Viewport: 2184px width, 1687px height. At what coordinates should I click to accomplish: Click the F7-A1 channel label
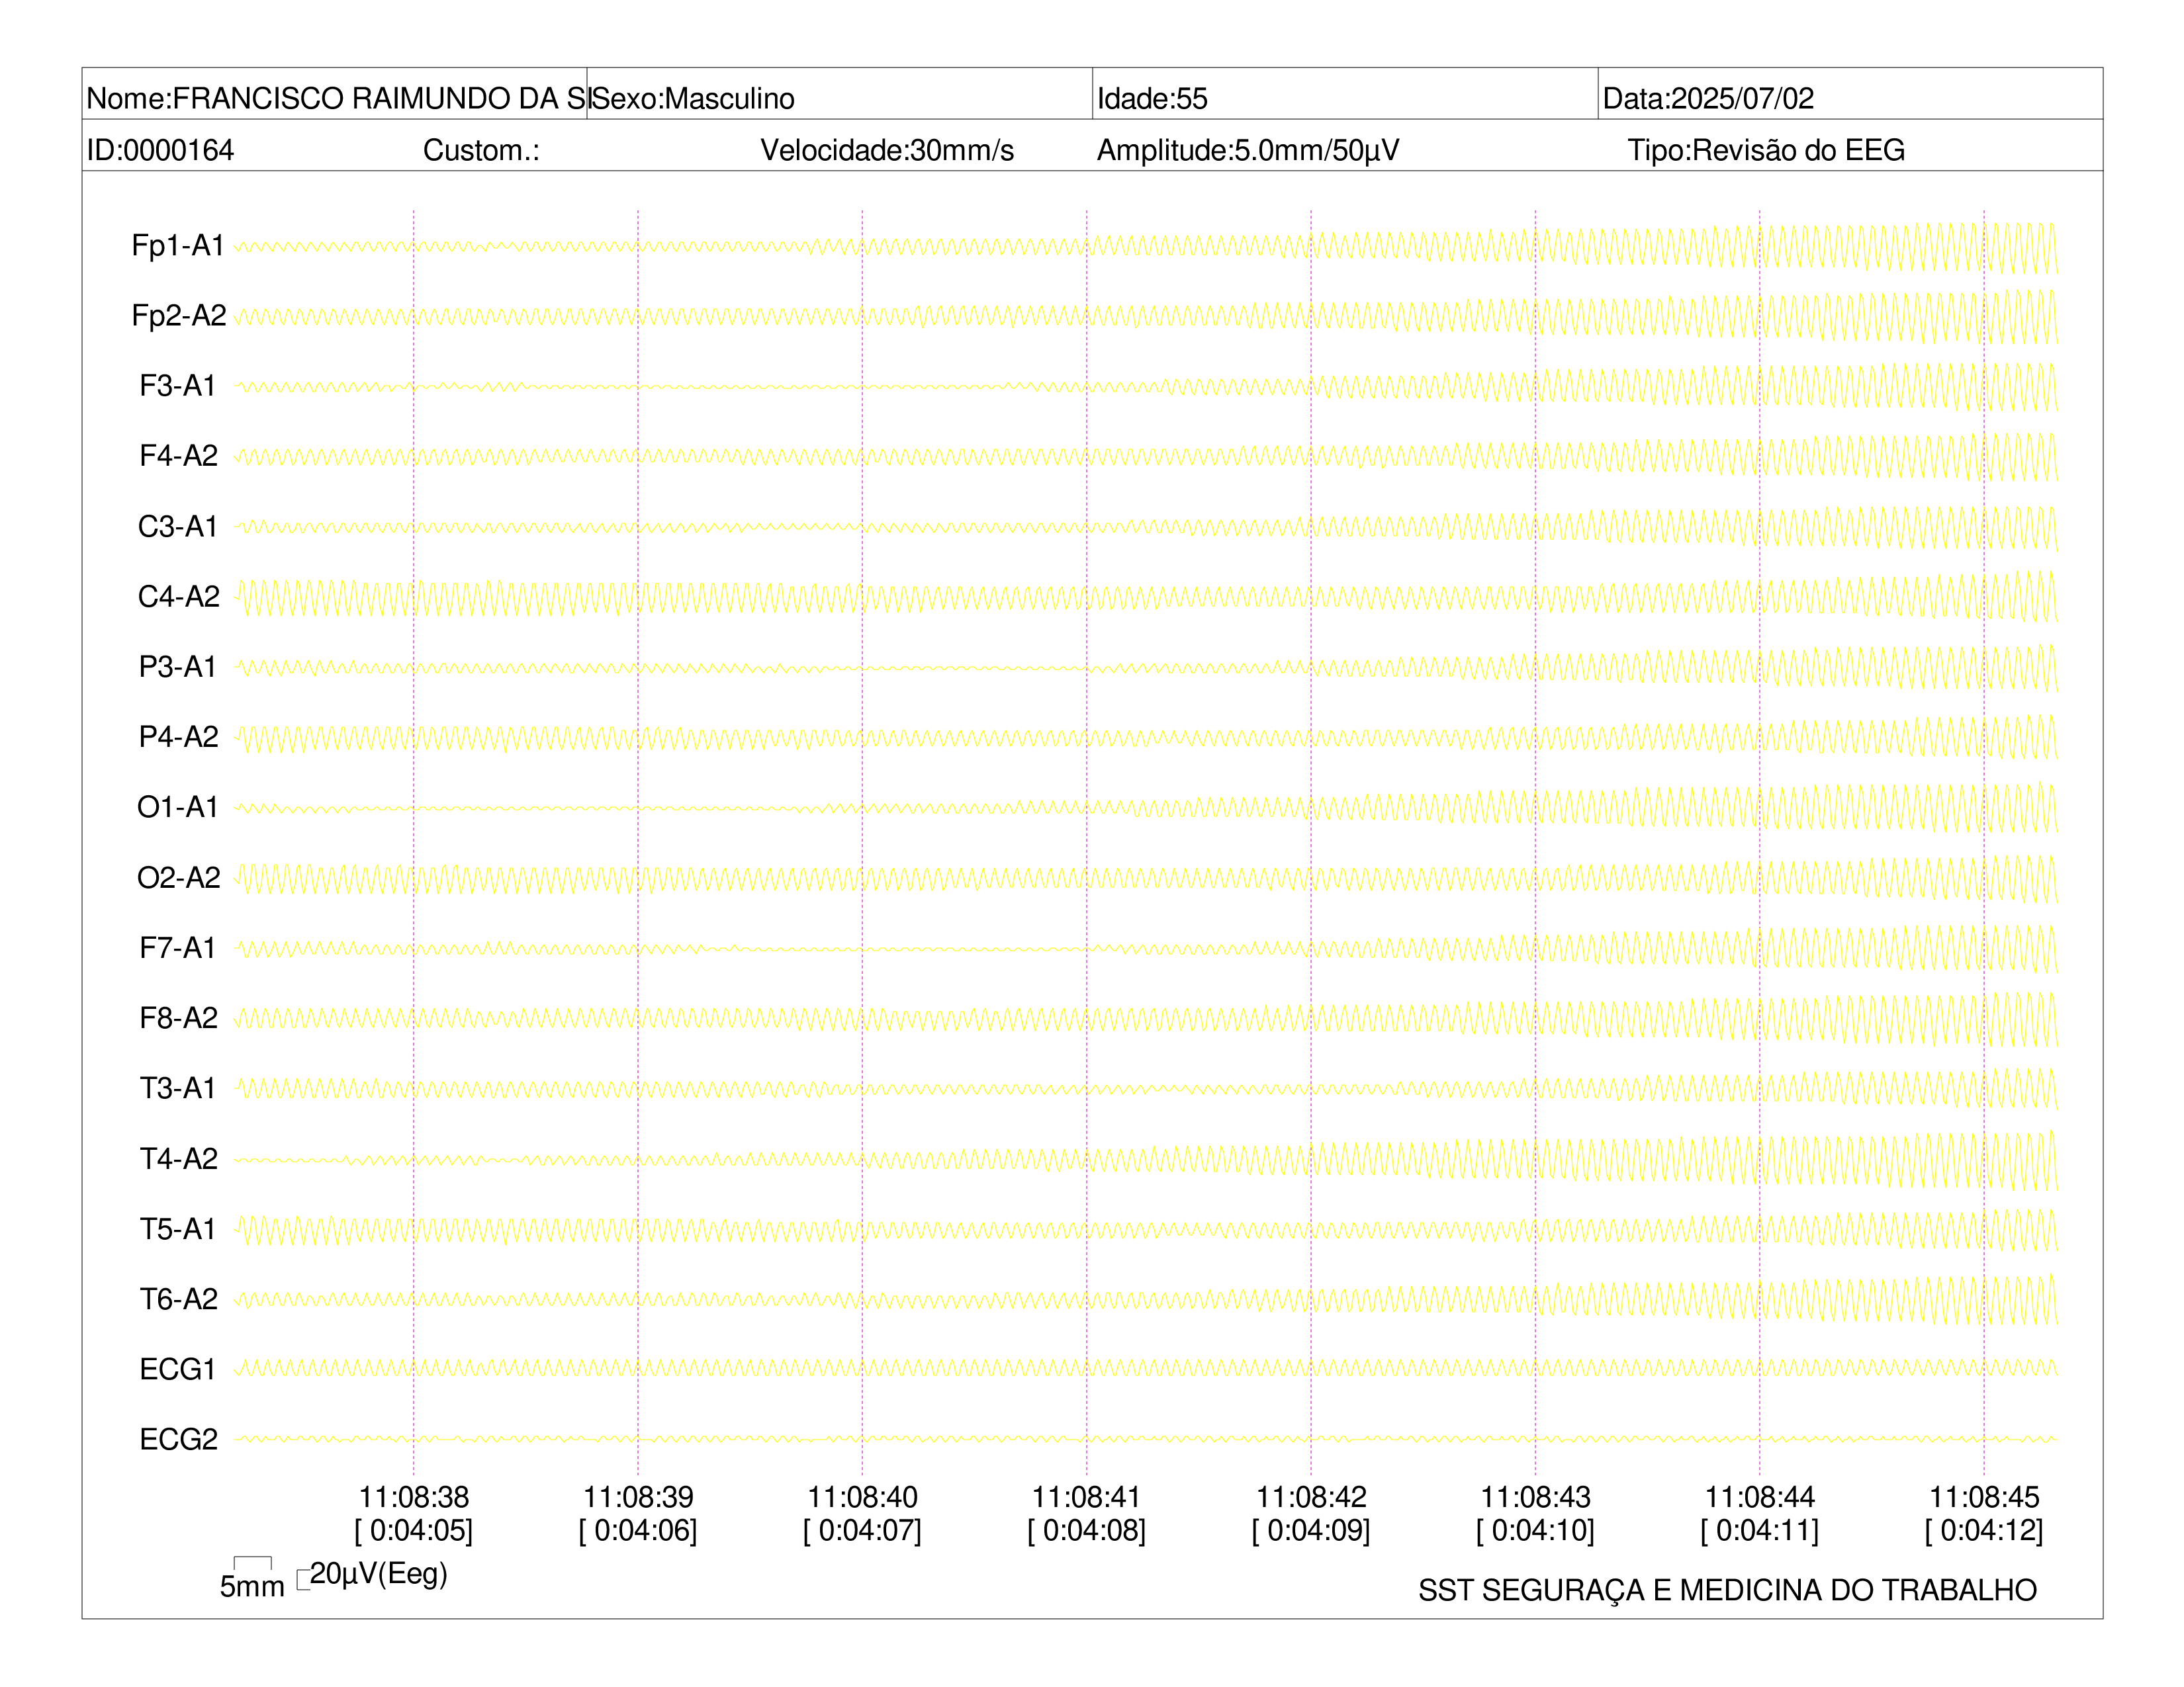pos(178,947)
